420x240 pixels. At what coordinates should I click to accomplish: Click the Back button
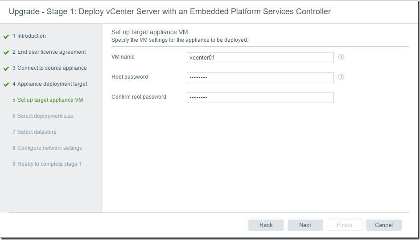point(266,225)
